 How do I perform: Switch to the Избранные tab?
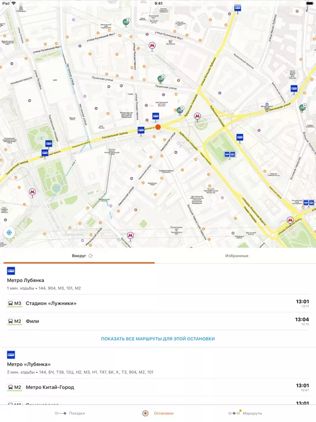pos(237,256)
